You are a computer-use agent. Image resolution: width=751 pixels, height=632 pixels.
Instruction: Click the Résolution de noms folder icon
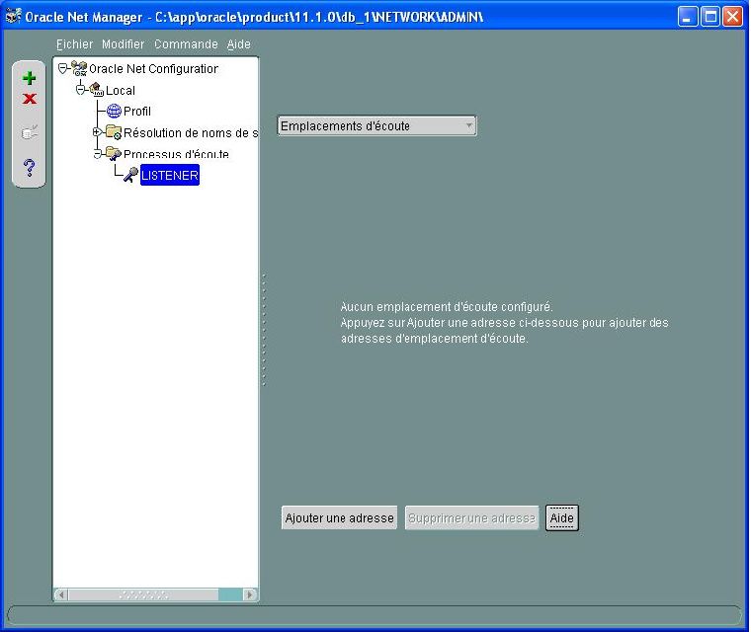point(114,132)
